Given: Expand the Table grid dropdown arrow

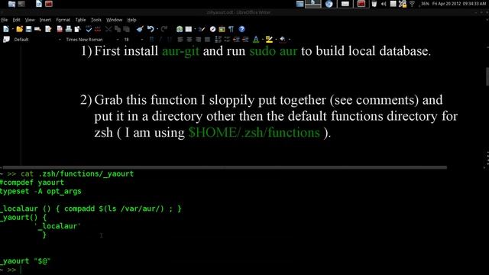Looking at the screenshot, I should (x=195, y=29).
